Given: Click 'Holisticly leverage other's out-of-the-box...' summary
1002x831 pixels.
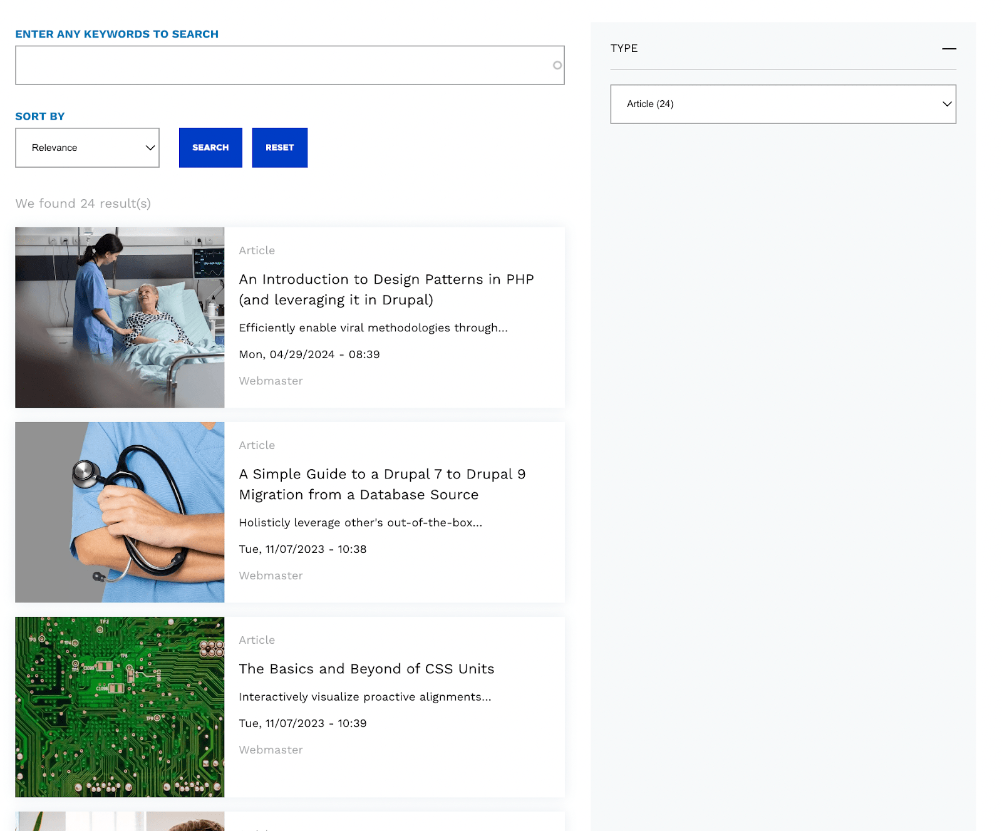Looking at the screenshot, I should (361, 522).
